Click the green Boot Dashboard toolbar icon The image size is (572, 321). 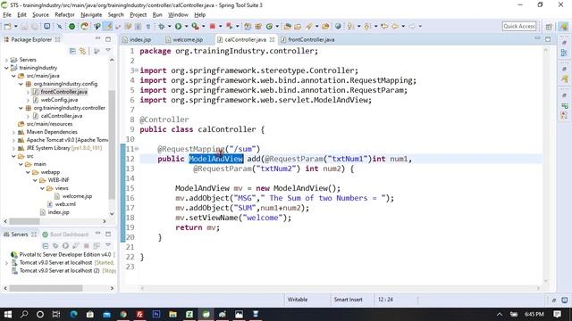coord(71,26)
